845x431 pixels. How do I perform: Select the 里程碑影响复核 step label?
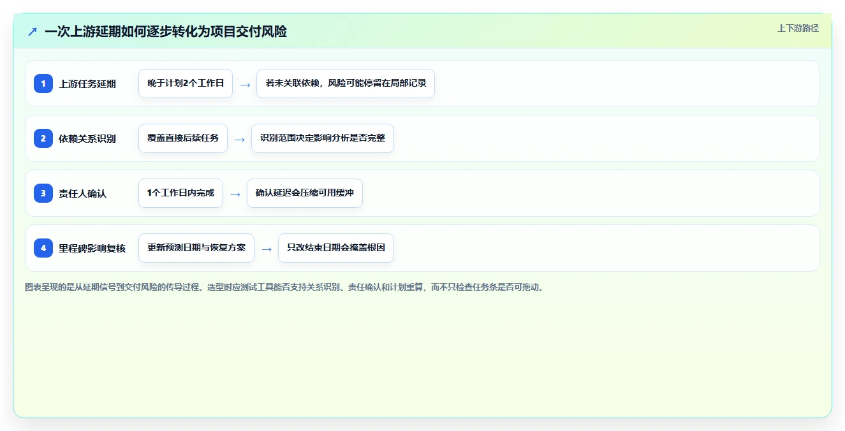point(92,248)
